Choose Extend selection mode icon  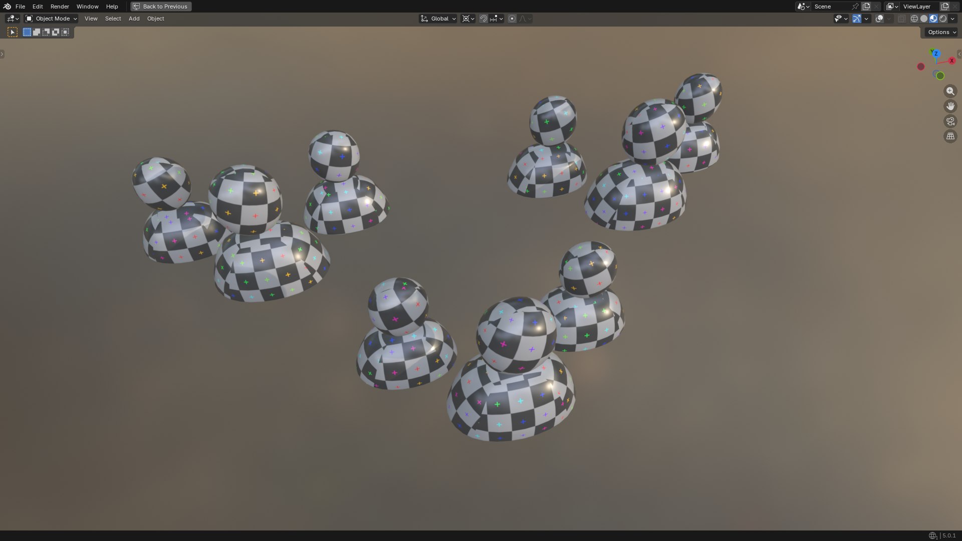(37, 32)
